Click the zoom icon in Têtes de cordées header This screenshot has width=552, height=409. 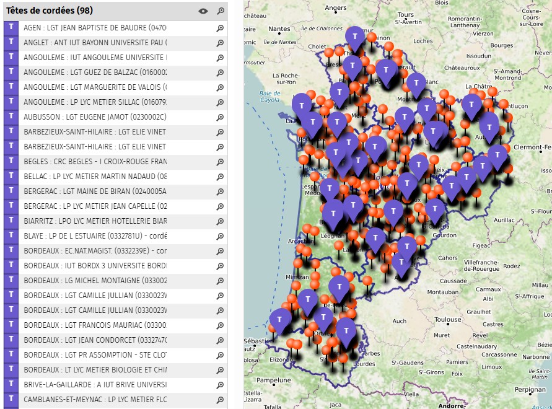(x=220, y=11)
